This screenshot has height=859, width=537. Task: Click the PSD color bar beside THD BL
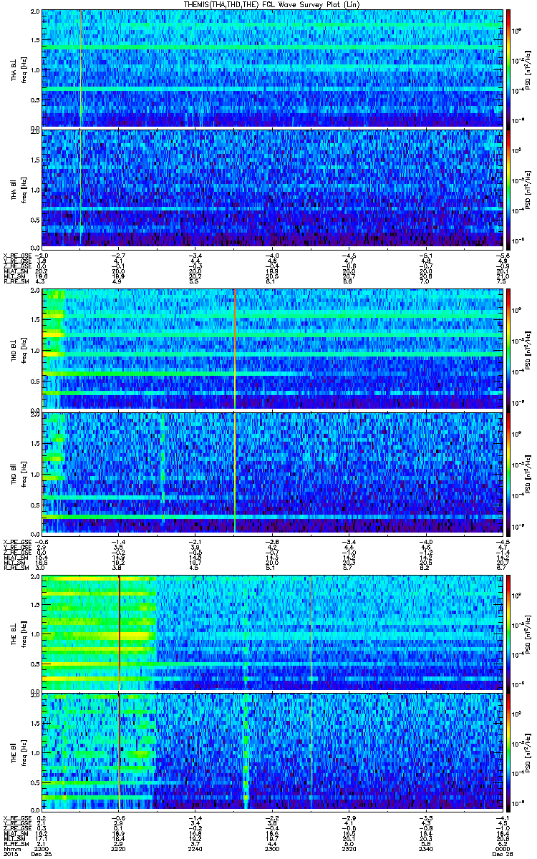pyautogui.click(x=508, y=349)
